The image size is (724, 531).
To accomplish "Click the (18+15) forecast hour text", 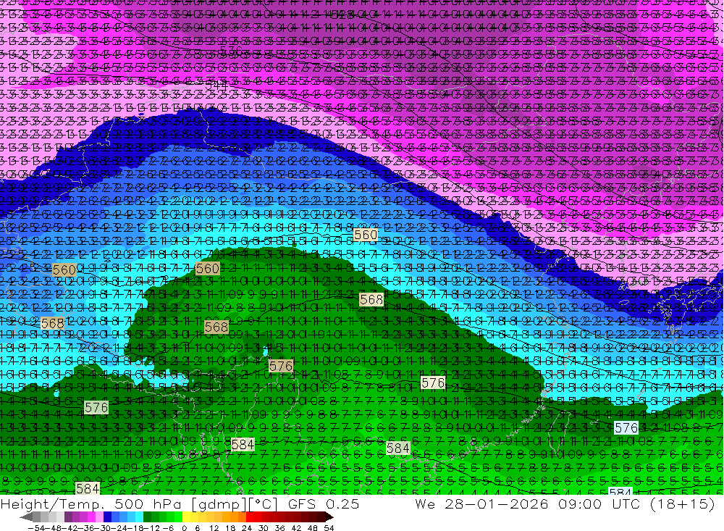I will (683, 503).
